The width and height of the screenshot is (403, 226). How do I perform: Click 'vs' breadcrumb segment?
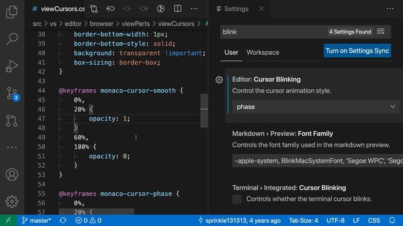pyautogui.click(x=53, y=24)
